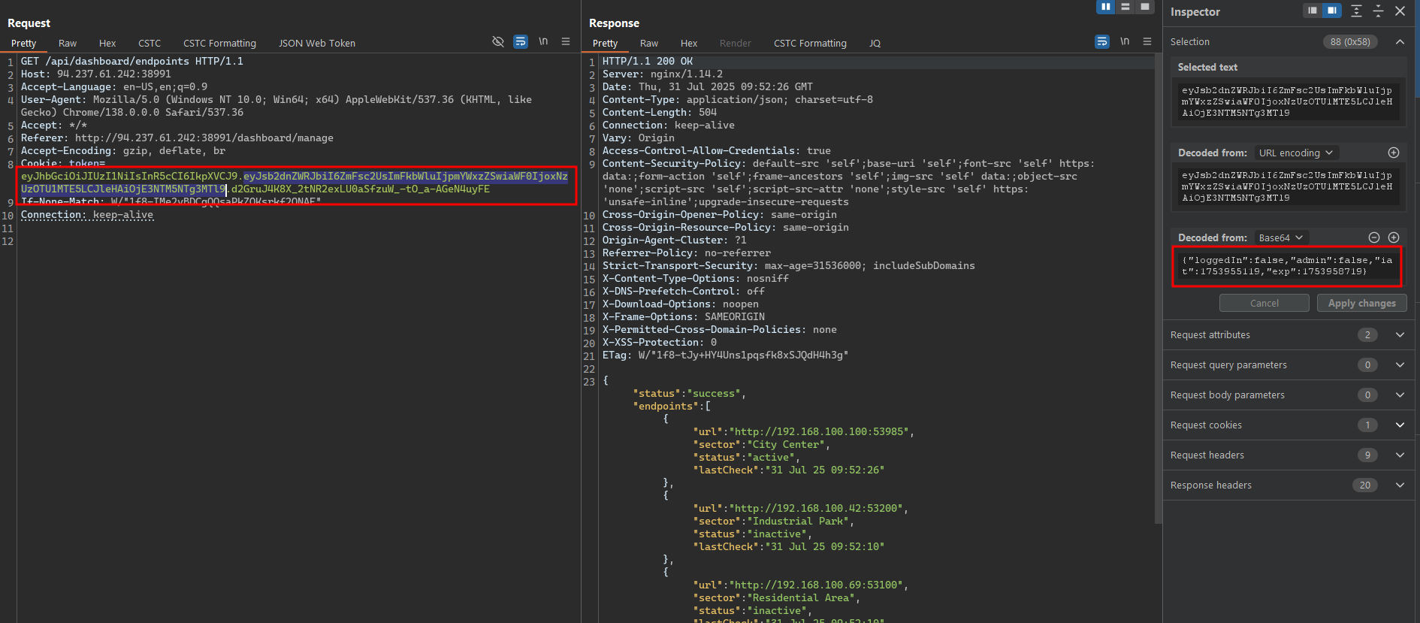
Task: Toggle show newline characters in Response pane
Action: coord(1125,42)
